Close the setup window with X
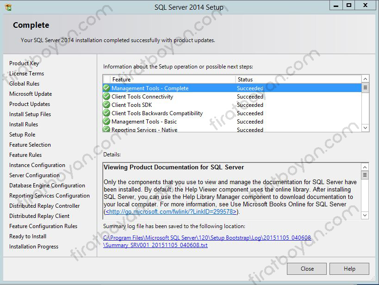The height and width of the screenshot is (285, 379). click(365, 5)
